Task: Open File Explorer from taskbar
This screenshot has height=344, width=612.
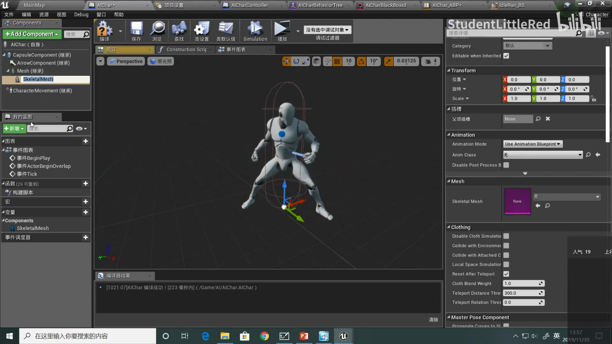Action: [x=225, y=336]
